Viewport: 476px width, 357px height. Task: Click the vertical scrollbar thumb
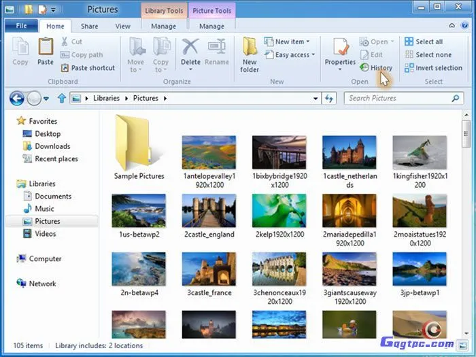466,134
